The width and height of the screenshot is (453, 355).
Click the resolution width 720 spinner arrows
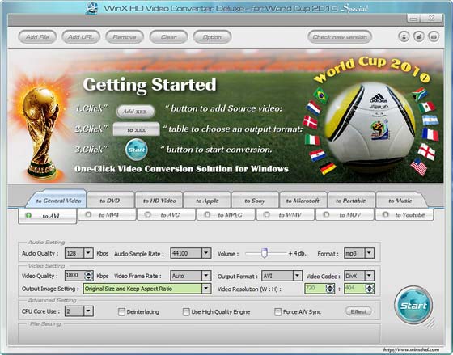tap(330, 289)
